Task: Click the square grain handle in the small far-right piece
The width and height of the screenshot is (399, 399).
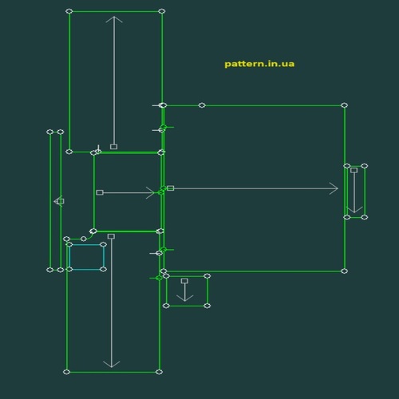Action: (354, 170)
